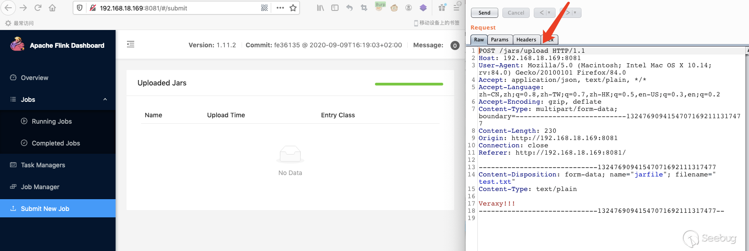This screenshot has width=749, height=251.
Task: Switch to the Raw request tab
Action: [x=479, y=40]
